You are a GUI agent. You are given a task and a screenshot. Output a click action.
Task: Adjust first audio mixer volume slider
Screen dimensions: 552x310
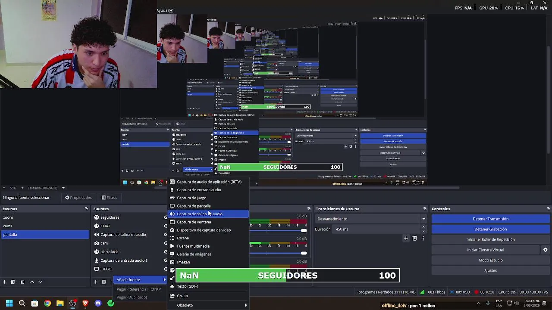click(x=304, y=230)
